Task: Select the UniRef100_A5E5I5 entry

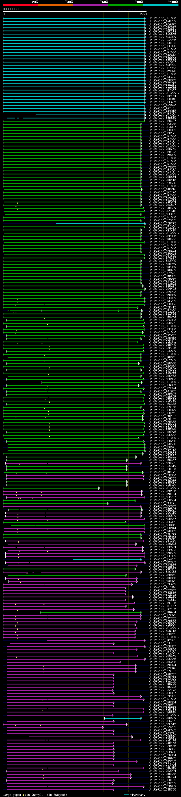Action: click(x=162, y=724)
